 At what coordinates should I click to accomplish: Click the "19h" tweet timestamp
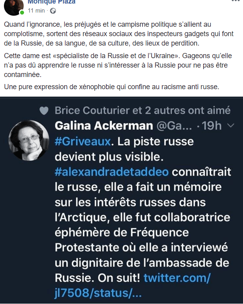click(x=213, y=126)
